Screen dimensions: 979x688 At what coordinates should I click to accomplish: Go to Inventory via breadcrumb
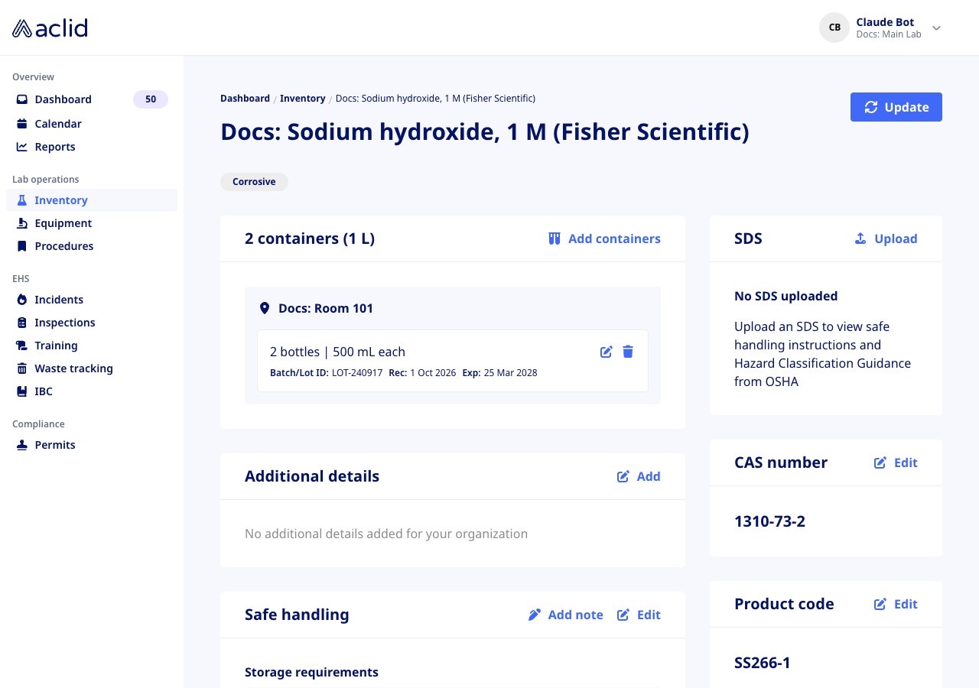click(x=303, y=99)
